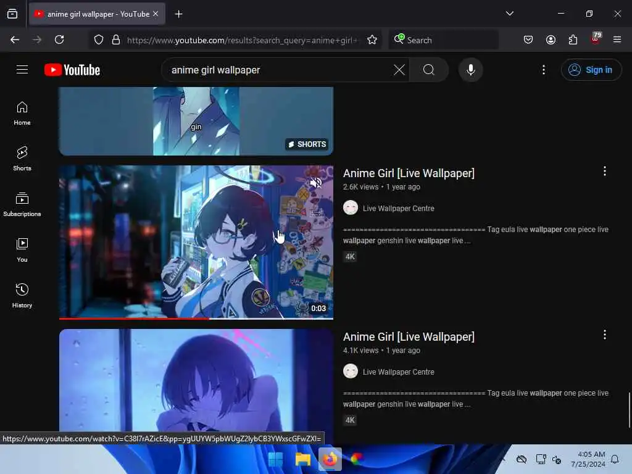Click the tray display/network icon
The height and width of the screenshot is (474, 632).
(x=541, y=459)
